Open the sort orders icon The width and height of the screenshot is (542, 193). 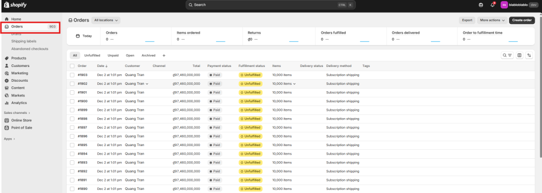(529, 55)
